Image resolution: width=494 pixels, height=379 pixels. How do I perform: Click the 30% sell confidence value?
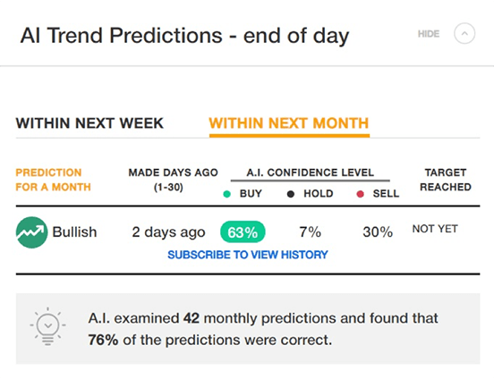coord(378,232)
